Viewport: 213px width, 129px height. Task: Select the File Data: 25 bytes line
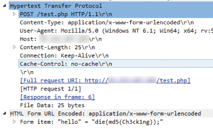(x=52, y=105)
